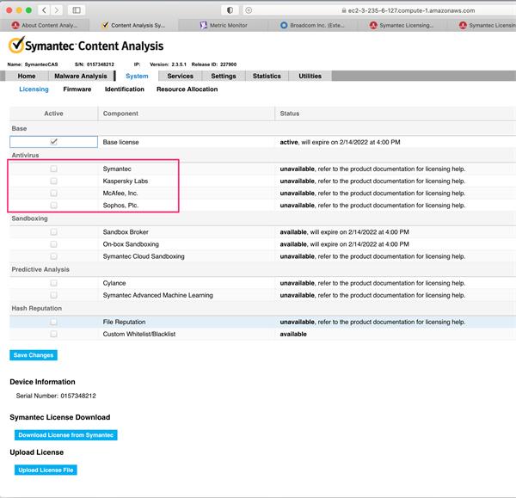Click the Safari forward arrow button
Screen dimensions: 516x498
pyautogui.click(x=57, y=10)
